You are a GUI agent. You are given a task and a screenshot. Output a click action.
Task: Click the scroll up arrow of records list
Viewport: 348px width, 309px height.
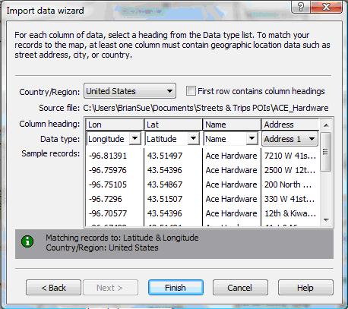click(x=326, y=125)
